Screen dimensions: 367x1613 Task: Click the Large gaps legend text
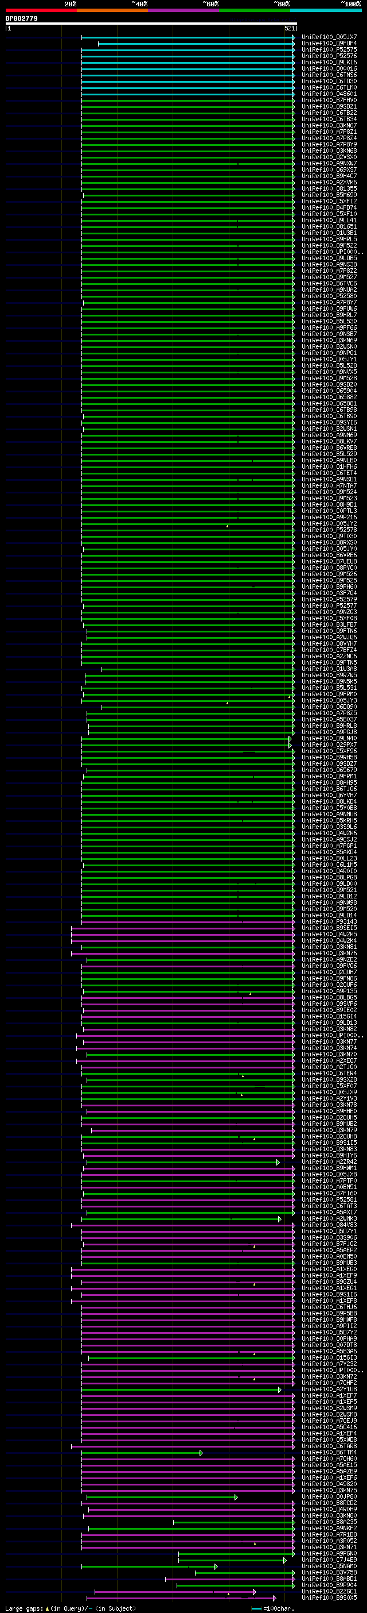tap(70, 1608)
